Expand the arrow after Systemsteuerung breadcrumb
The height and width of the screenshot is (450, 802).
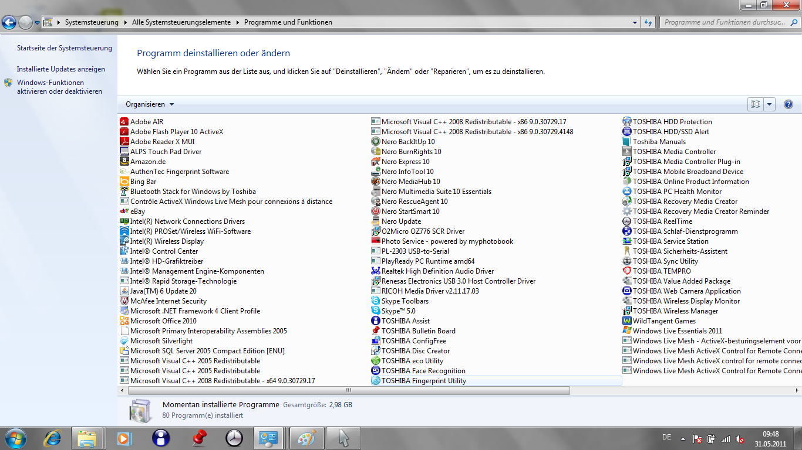point(124,22)
